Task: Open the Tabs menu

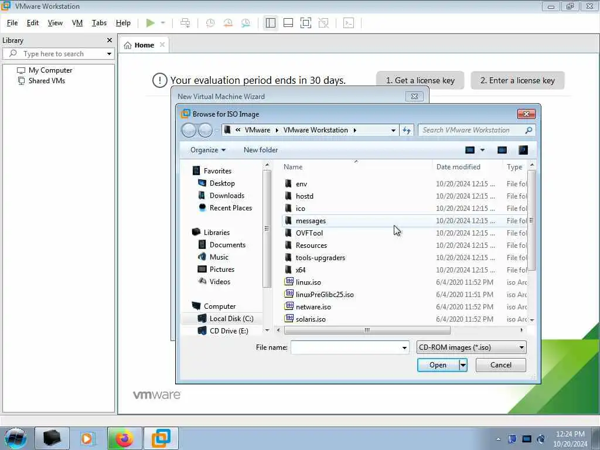Action: (x=99, y=23)
